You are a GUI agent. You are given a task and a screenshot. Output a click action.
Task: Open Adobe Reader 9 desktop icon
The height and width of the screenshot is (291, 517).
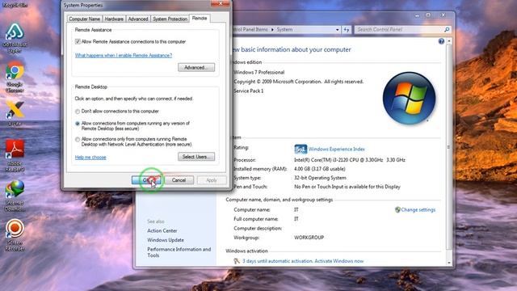15,155
